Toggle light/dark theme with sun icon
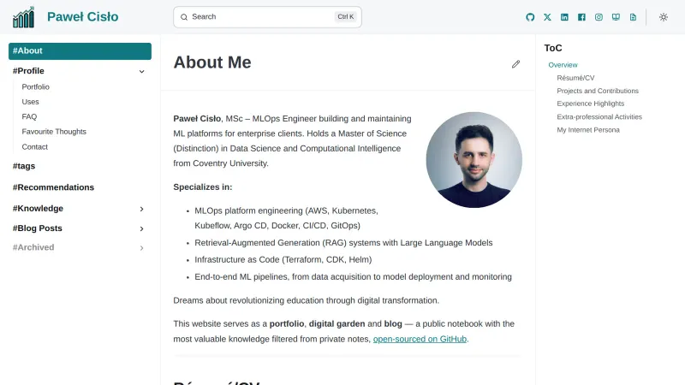This screenshot has height=385, width=685. pos(663,17)
